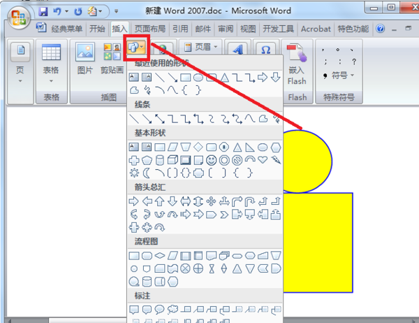Select the cube shape
Viewport: 419px width, 323px height.
[x=172, y=160]
